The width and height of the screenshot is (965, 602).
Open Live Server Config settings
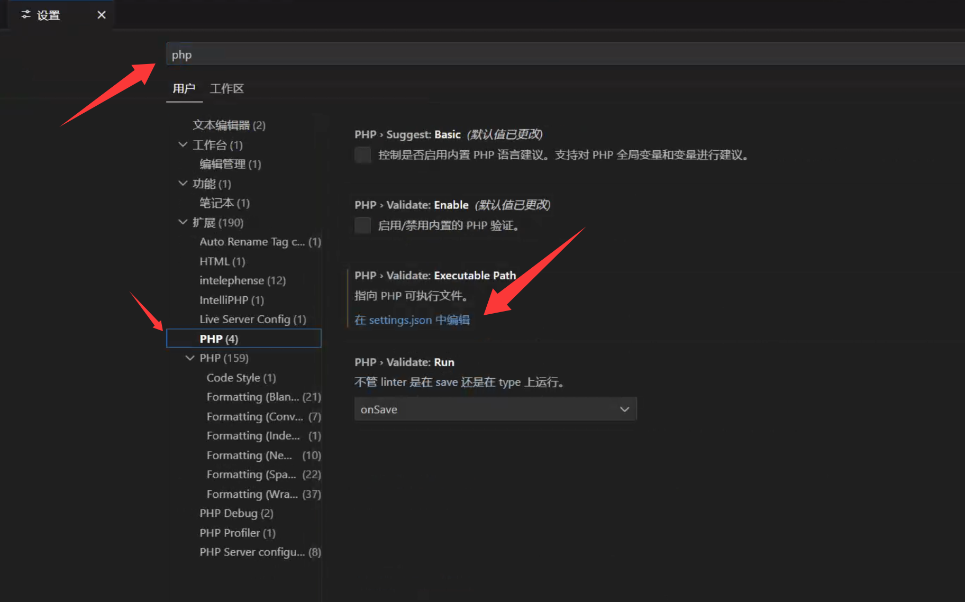(252, 319)
